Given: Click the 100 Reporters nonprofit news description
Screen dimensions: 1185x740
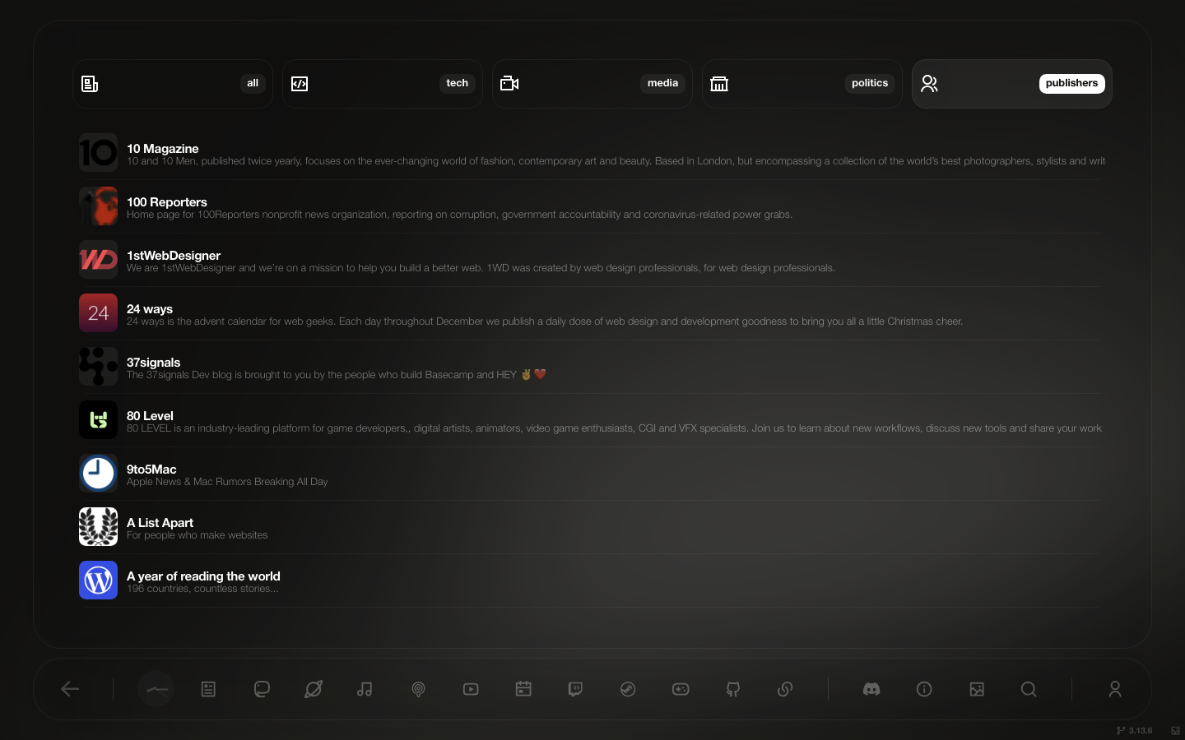Looking at the screenshot, I should [x=459, y=215].
